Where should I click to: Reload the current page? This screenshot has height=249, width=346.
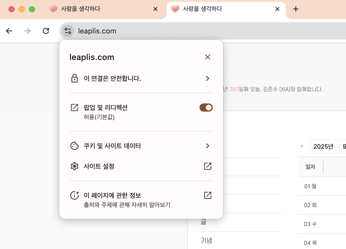coord(46,31)
